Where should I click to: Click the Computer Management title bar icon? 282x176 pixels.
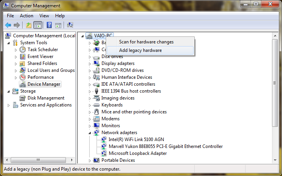pyautogui.click(x=6, y=6)
